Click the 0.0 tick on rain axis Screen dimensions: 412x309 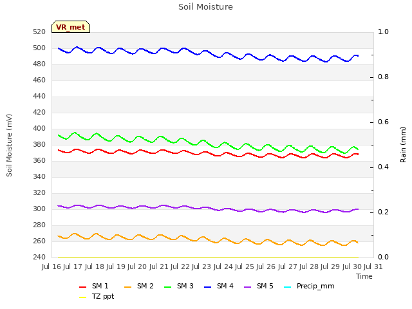coord(383,257)
